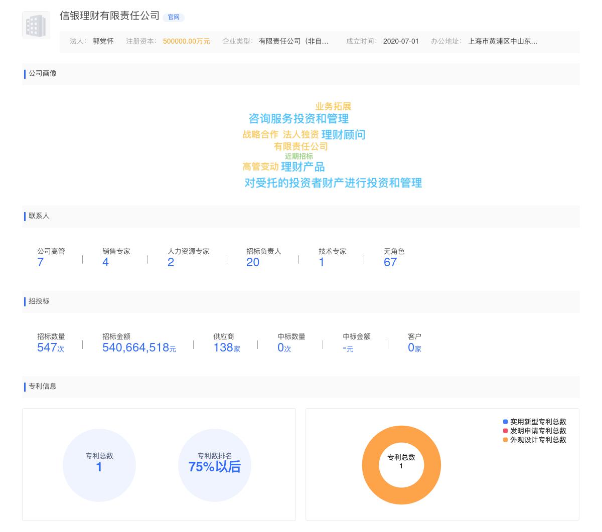Click the blue 实用新型专利总数 legend marker

505,423
